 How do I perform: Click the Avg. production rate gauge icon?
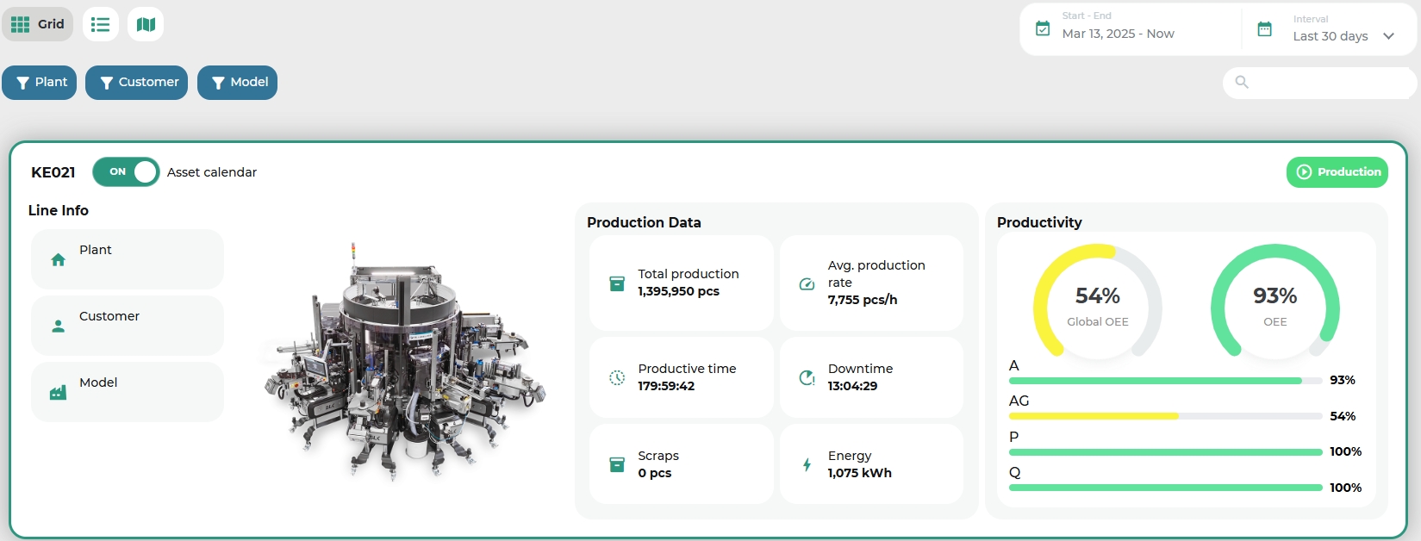click(x=807, y=283)
